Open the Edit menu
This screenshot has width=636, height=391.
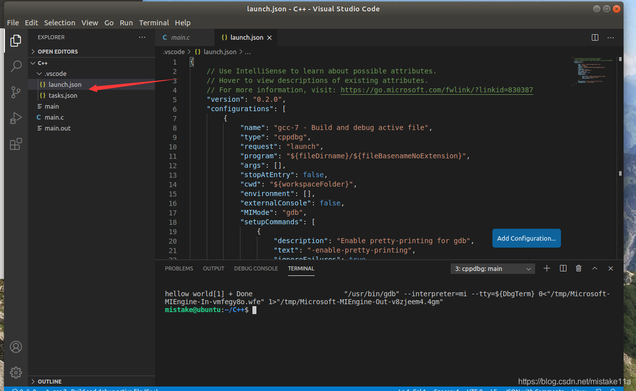(x=31, y=23)
